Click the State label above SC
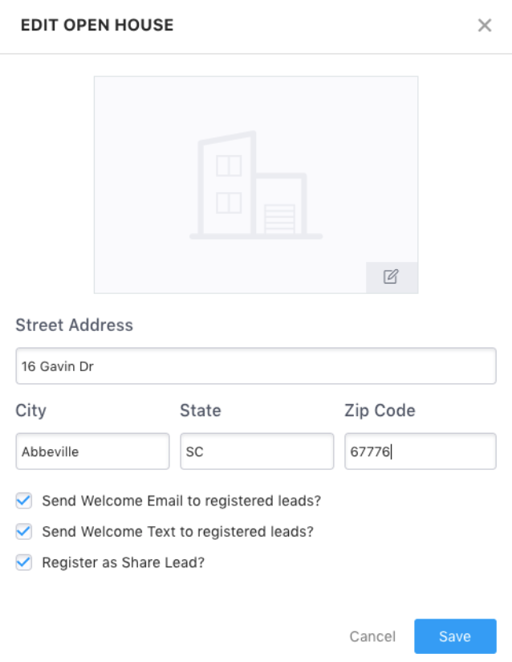512x662 pixels. pos(201,411)
